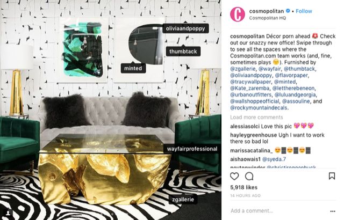The image size is (344, 220).
Task: Open the oliviaandpoppy photo tag
Action: (x=185, y=28)
